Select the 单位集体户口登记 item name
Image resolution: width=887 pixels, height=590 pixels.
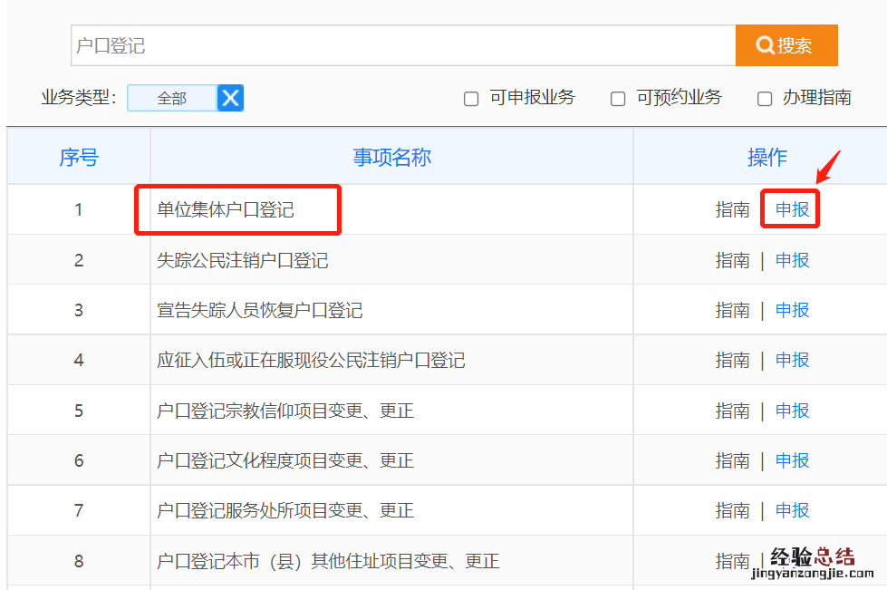(226, 210)
